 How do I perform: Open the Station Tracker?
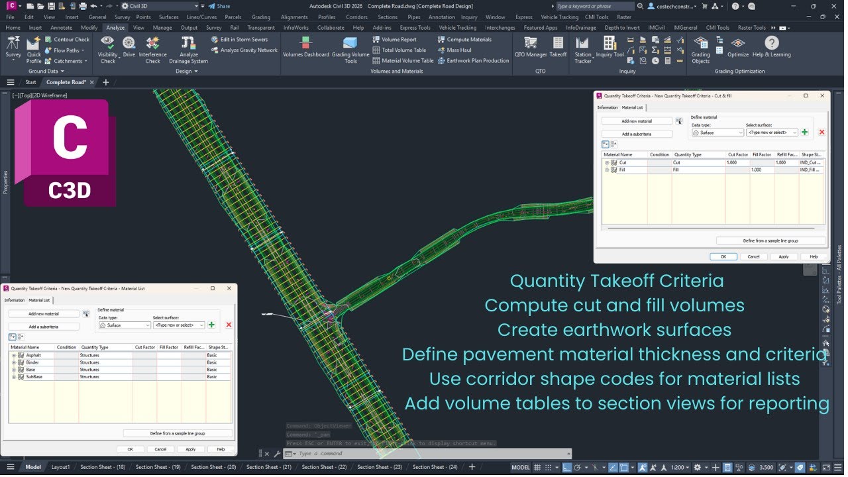click(583, 50)
